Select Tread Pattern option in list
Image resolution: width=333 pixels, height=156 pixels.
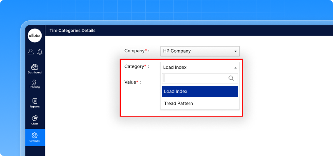click(200, 103)
